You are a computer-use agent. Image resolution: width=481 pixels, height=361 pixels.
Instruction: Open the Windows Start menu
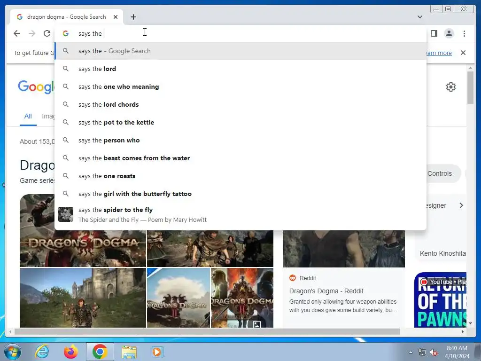click(13, 352)
